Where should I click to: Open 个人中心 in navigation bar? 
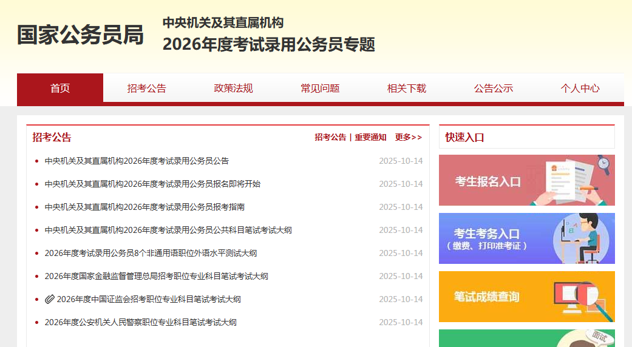coord(580,89)
